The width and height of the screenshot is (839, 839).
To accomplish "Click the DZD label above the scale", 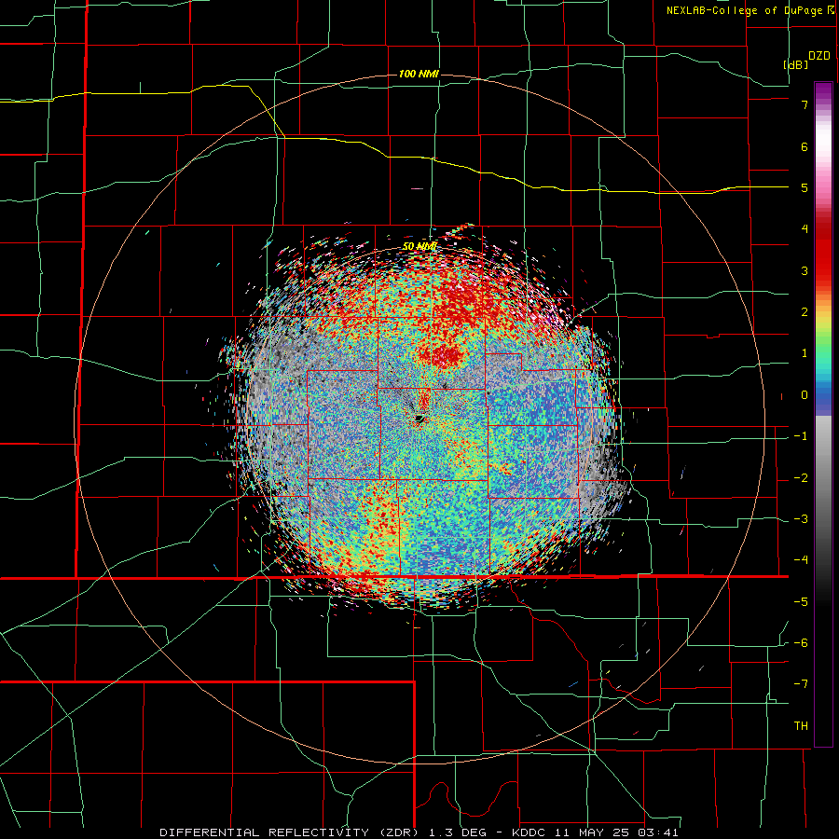I will point(819,56).
